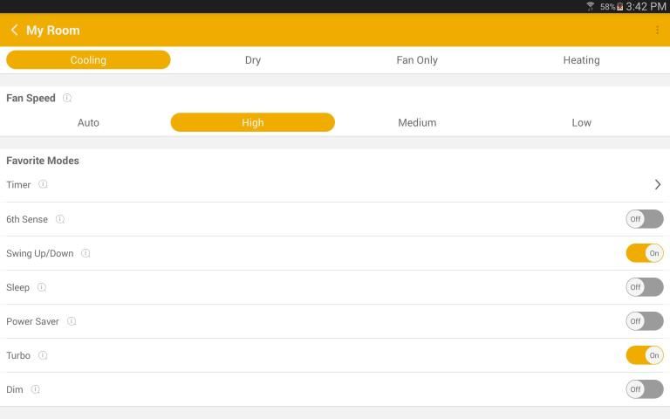Screen dimensions: 670x419
Task: Tap the info icon beside Dim
Action: pos(36,389)
